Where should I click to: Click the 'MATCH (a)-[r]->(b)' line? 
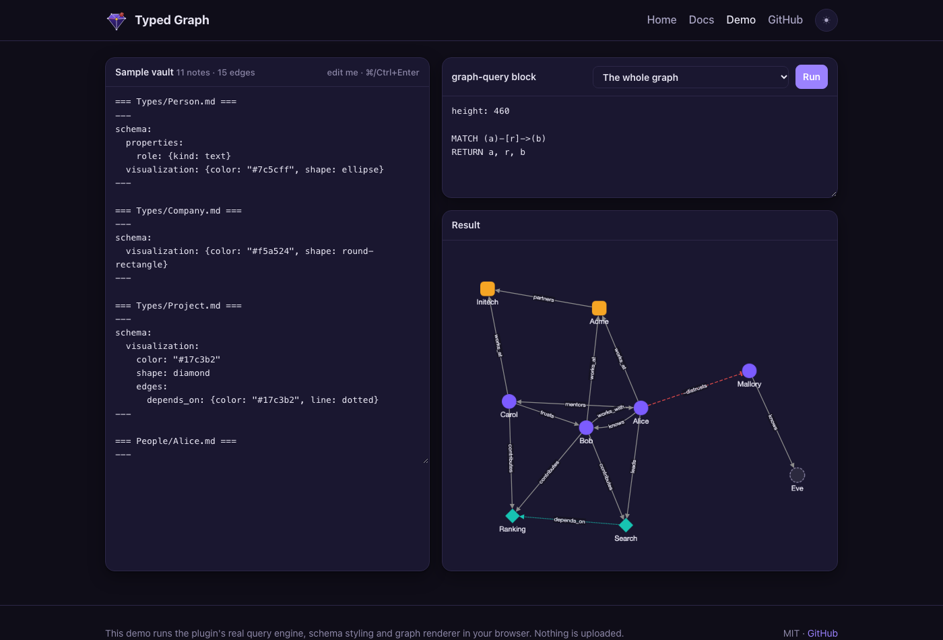pyautogui.click(x=498, y=139)
